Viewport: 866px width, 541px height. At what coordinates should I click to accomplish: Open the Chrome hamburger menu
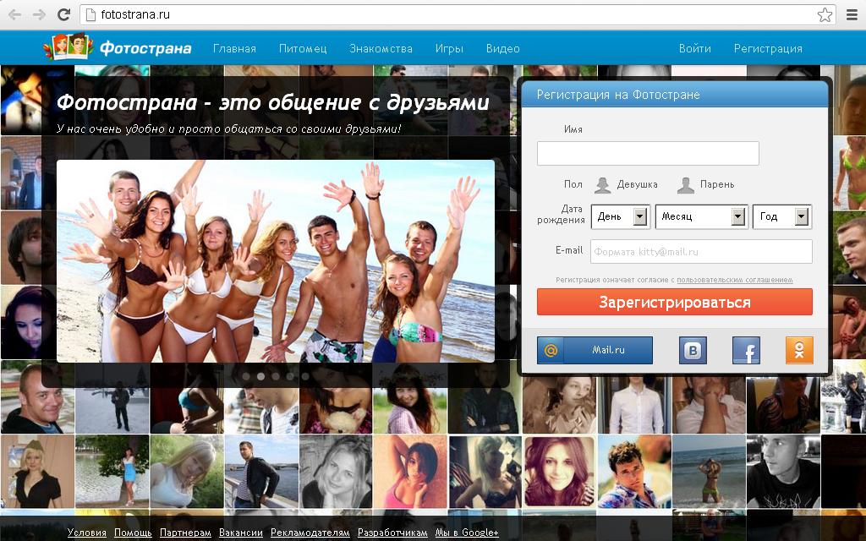852,14
